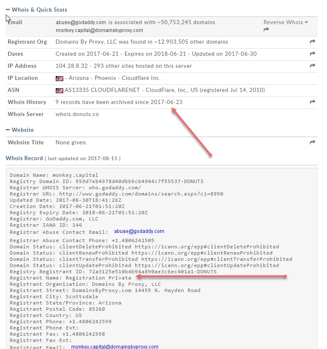Click the Whois & Quick Stats heading
The image size is (327, 349).
tap(40, 10)
